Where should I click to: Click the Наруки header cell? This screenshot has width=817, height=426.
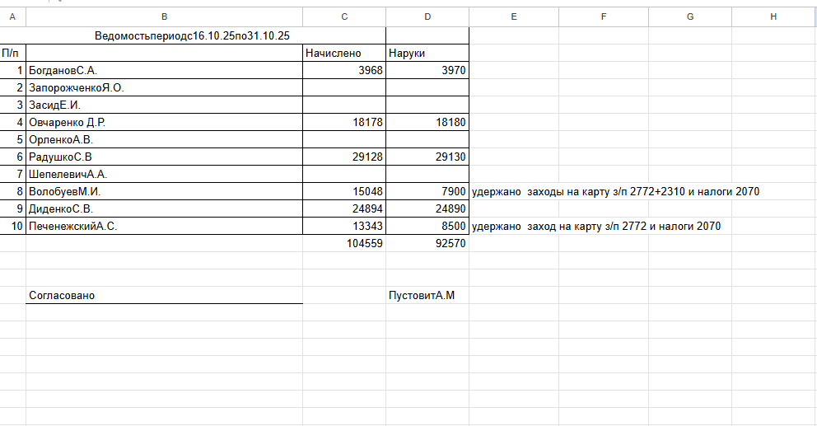point(427,54)
